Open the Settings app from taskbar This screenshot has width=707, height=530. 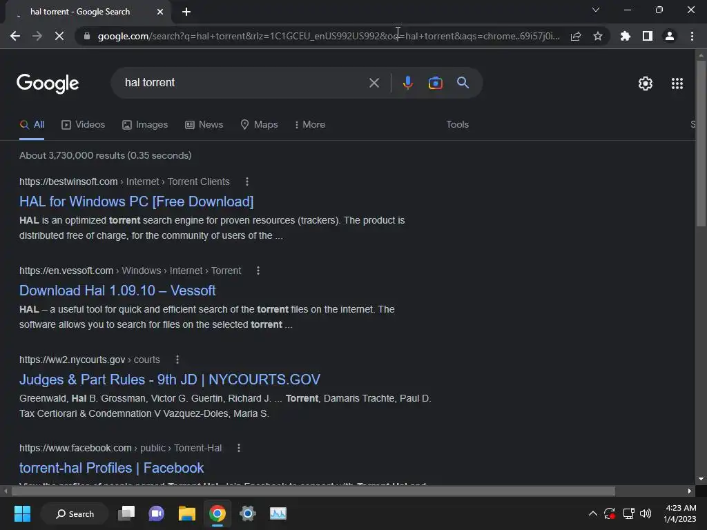(x=248, y=513)
